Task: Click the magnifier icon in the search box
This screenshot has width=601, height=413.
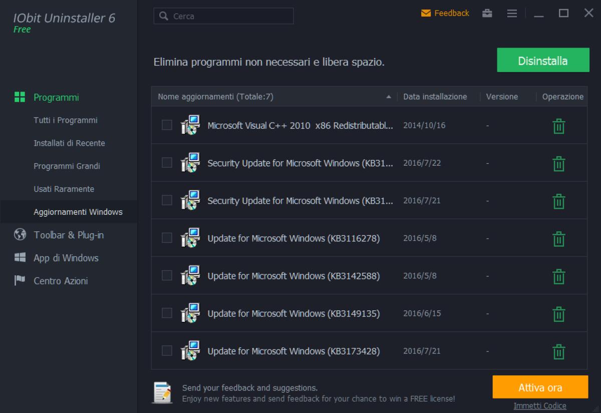Action: pyautogui.click(x=163, y=16)
